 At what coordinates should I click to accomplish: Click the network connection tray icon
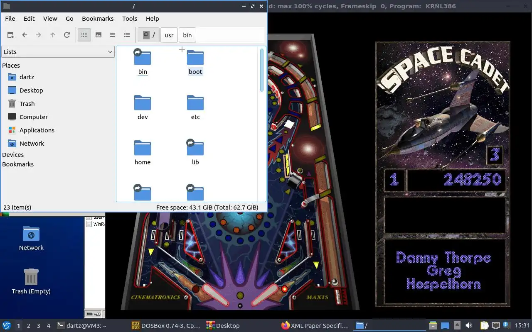point(496,326)
